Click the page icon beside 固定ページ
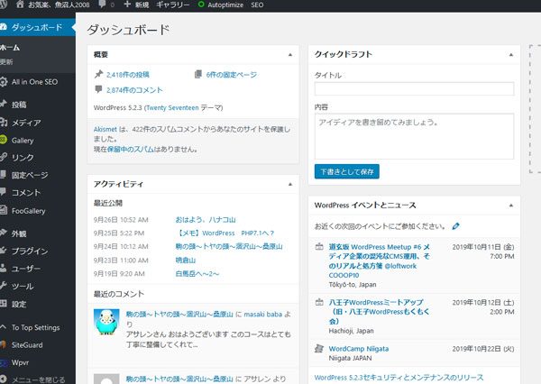This screenshot has height=384, width=541. [x=3, y=175]
